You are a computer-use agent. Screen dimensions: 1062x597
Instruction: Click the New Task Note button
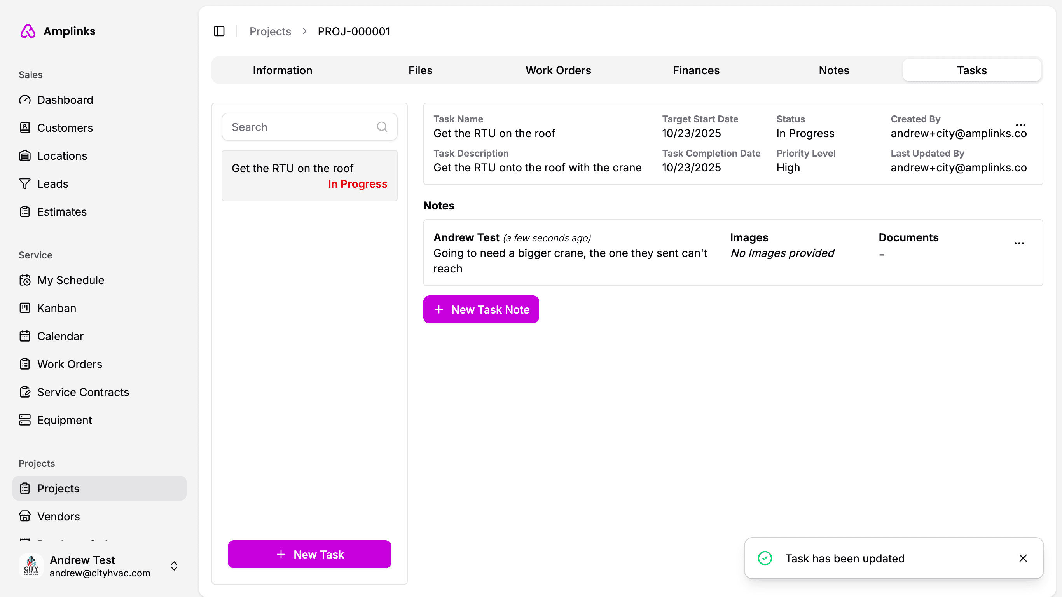tap(481, 309)
